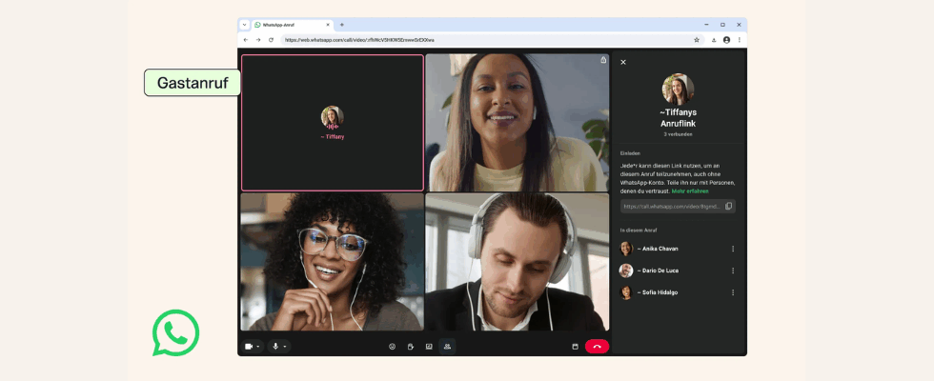Go back in the browser
Screen dimensions: 934x381
point(246,40)
